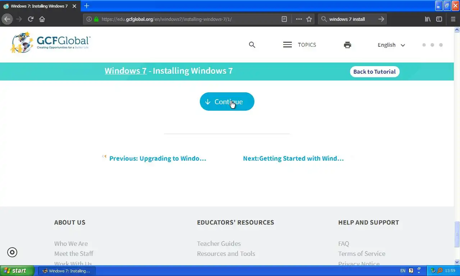The width and height of the screenshot is (460, 276).
Task: Click the GCFGlobal logo
Action: click(x=50, y=42)
